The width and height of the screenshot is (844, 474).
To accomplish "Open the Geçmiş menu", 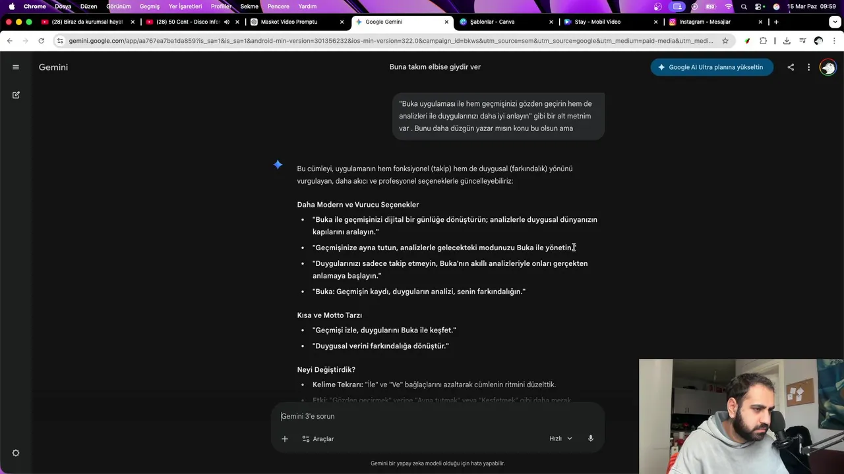I will (150, 7).
